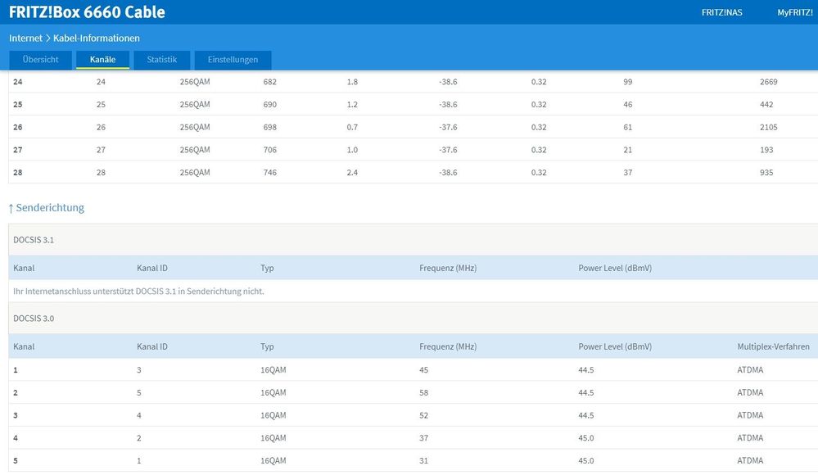This screenshot has width=818, height=475.
Task: Click the DOCSIS 3.0 section label
Action: (34, 319)
